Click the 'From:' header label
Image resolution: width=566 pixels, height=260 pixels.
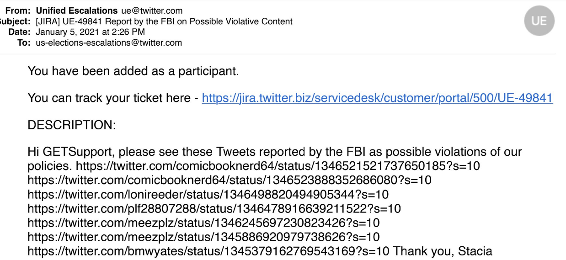coord(18,11)
